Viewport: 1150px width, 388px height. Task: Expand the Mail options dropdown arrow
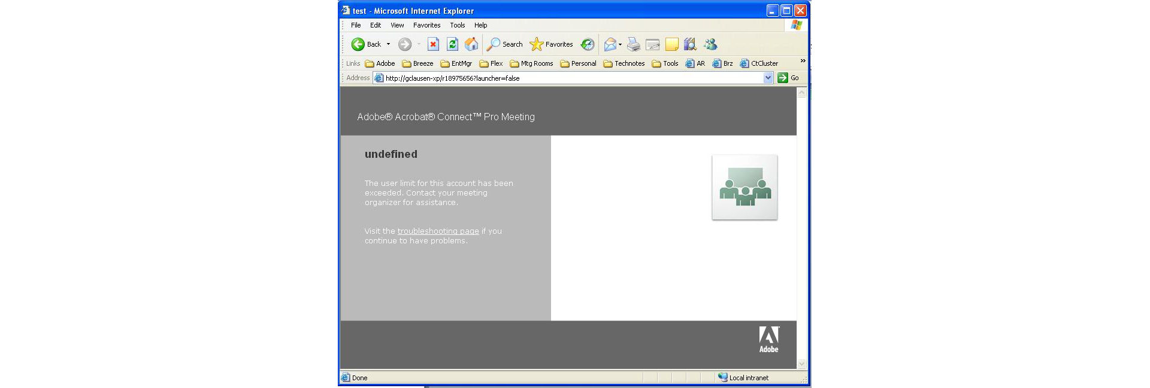[621, 44]
